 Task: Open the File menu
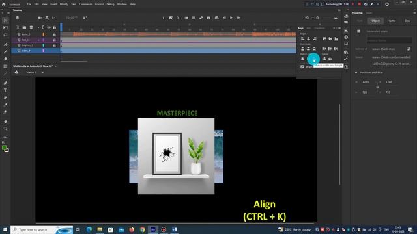coord(29,4)
